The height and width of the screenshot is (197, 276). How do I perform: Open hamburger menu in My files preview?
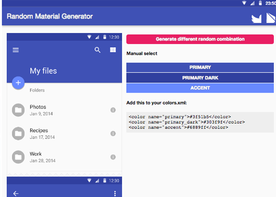[x=16, y=50]
